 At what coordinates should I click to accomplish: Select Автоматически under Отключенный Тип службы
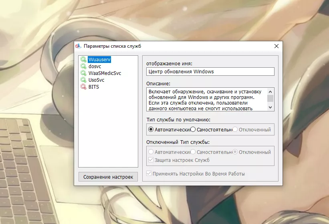(x=151, y=152)
